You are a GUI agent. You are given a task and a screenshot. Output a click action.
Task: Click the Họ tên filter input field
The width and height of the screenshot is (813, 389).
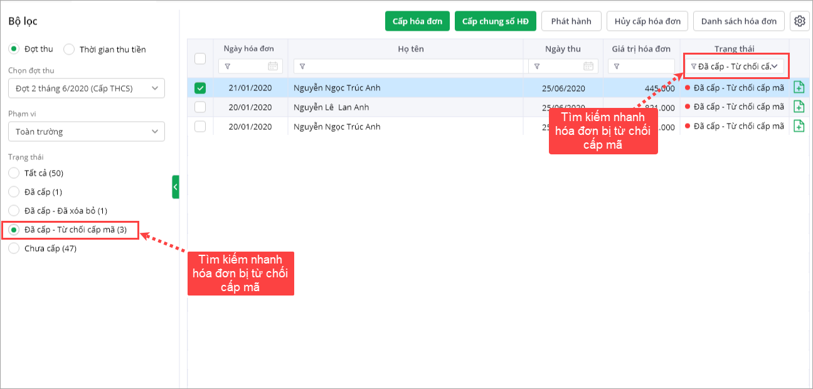pyautogui.click(x=408, y=66)
